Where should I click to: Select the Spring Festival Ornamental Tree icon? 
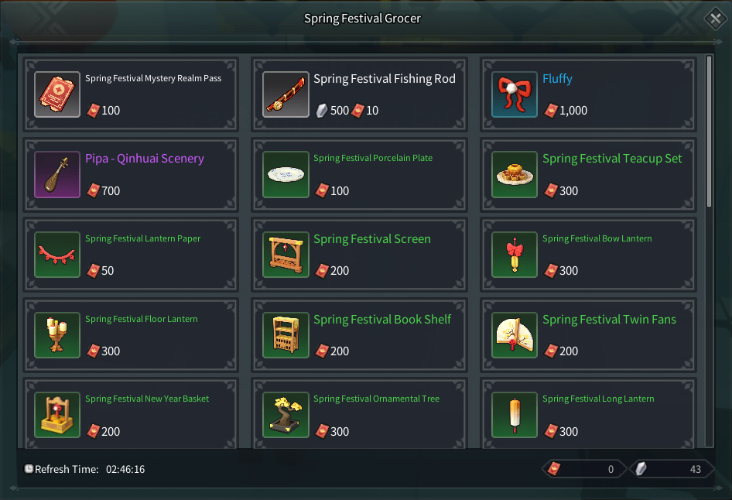pyautogui.click(x=286, y=415)
